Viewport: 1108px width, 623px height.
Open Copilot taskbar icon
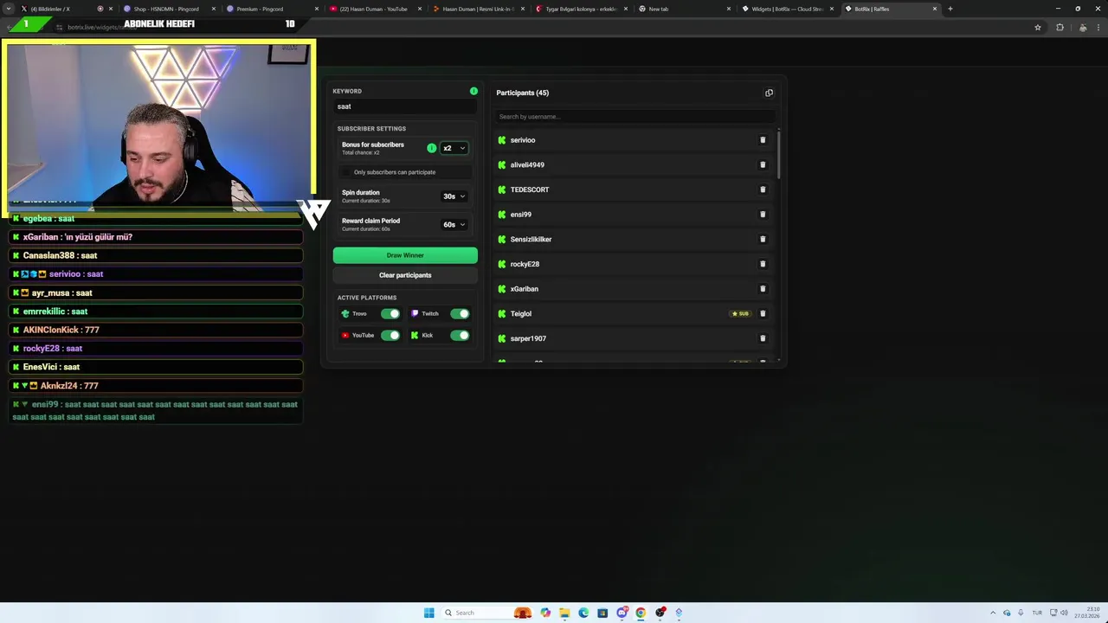click(x=545, y=613)
